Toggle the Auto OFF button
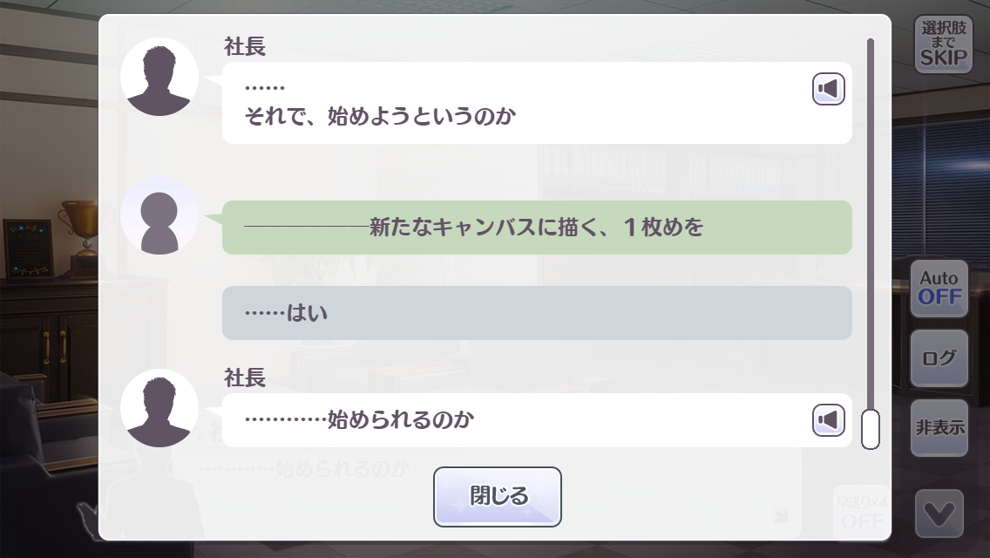This screenshot has height=558, width=990. (x=939, y=289)
